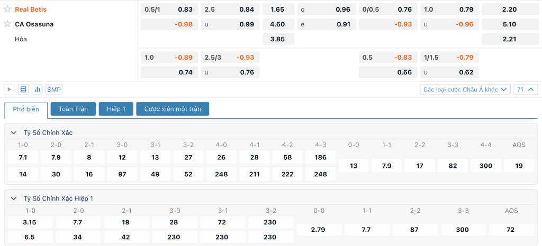
Task: Select under 2.5 goals at 0.99
Action: click(x=230, y=24)
